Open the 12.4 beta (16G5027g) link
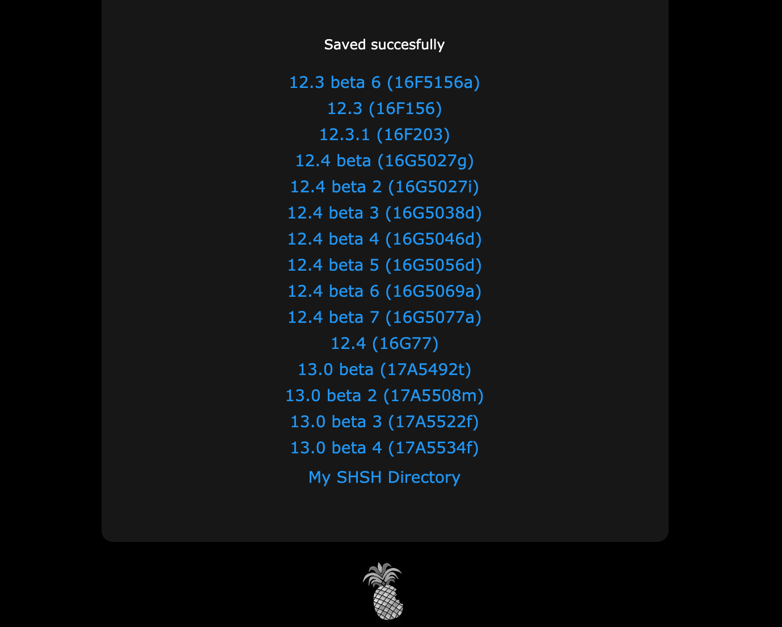 pyautogui.click(x=384, y=161)
